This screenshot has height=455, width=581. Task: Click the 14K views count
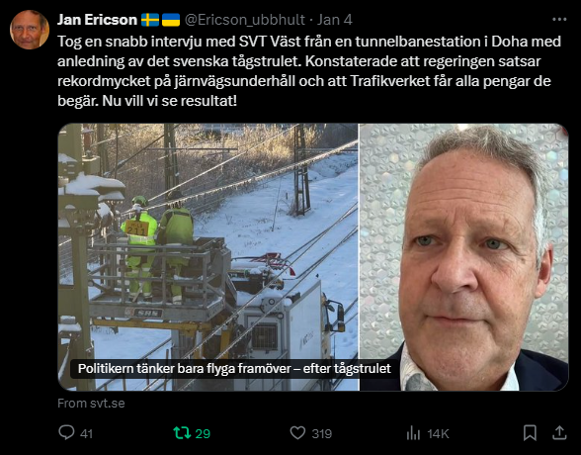click(x=438, y=433)
